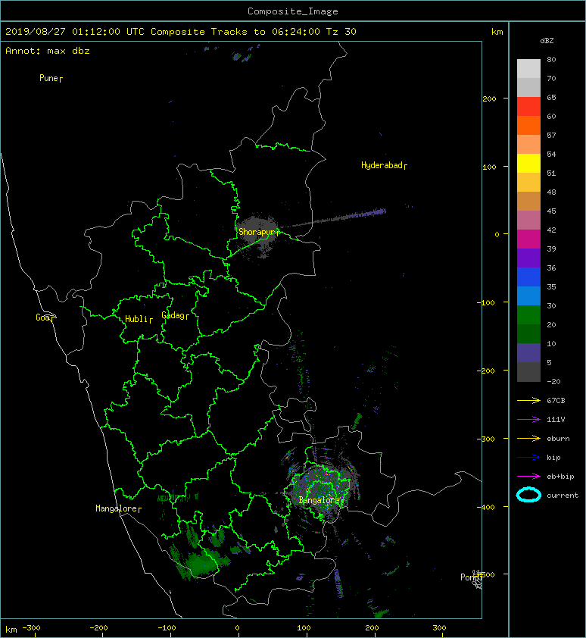Click the 80 value on dBZ scale
This screenshot has height=638, width=586.
pyautogui.click(x=551, y=59)
